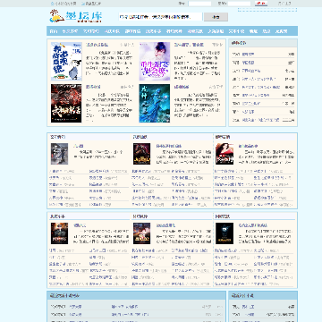Viewport: 322px width, 322px height.
Task: Click the small home icon link in top bar
Action: click(64, 4)
